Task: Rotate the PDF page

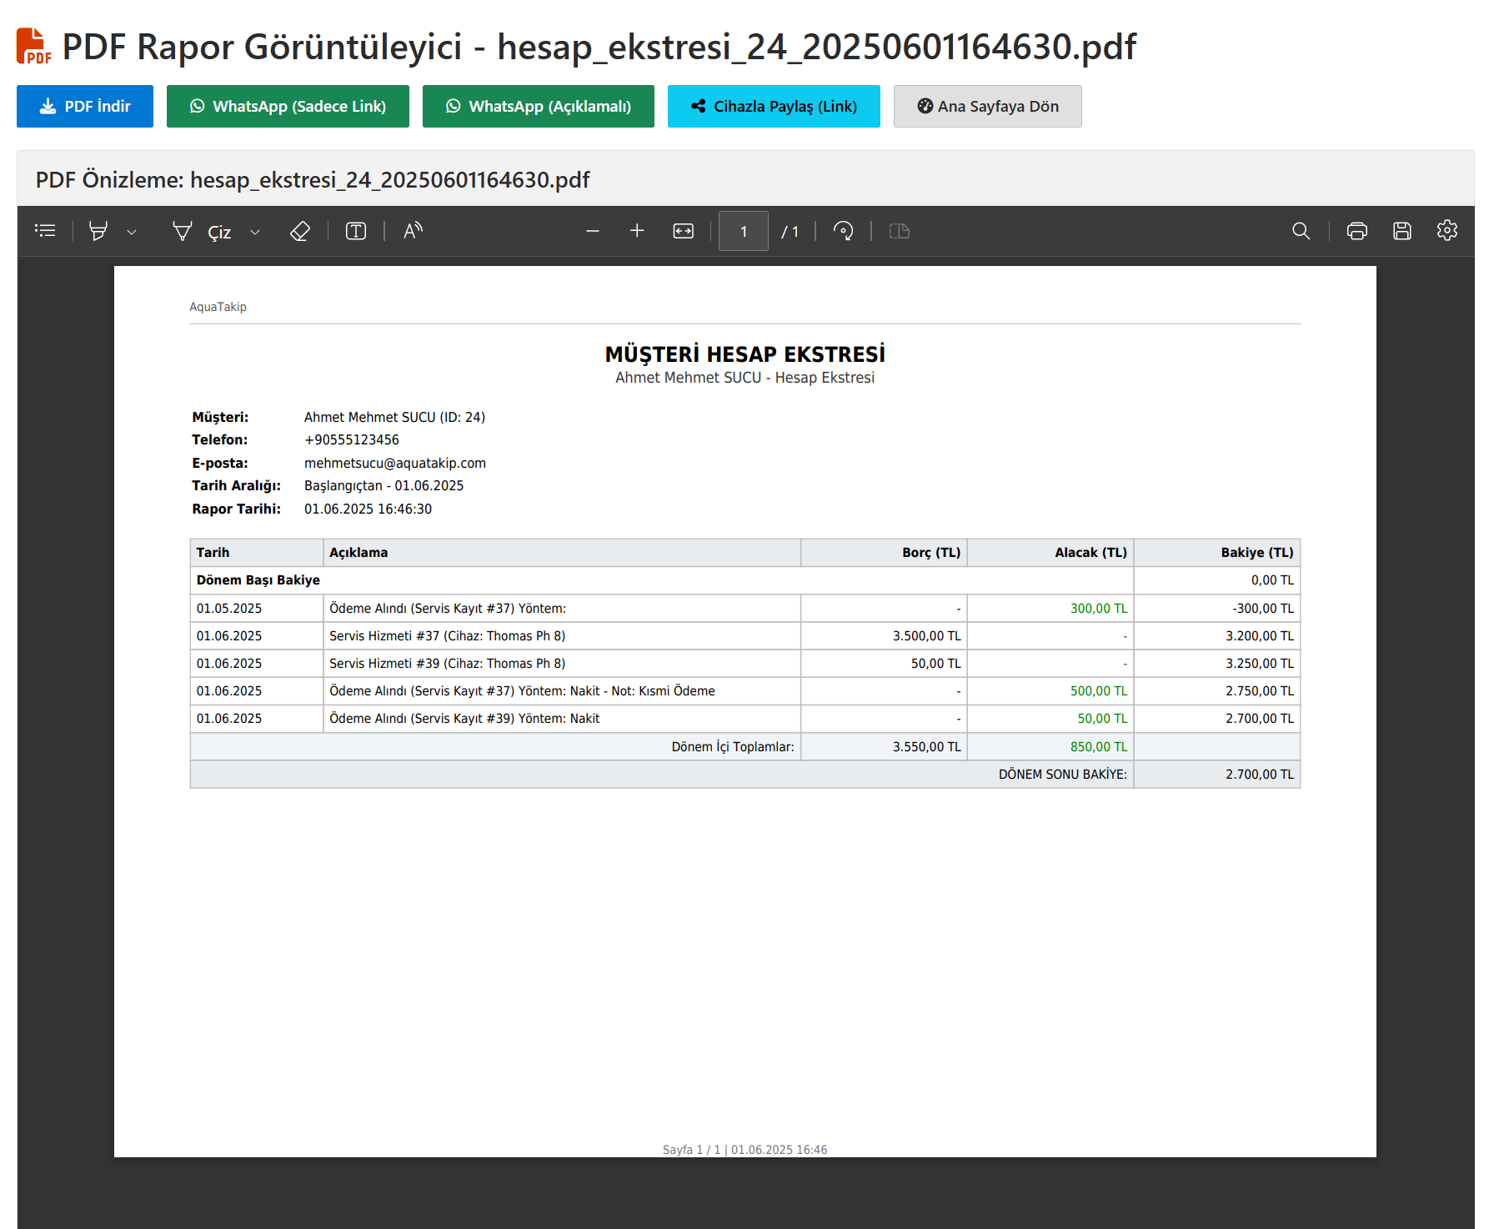Action: point(843,231)
